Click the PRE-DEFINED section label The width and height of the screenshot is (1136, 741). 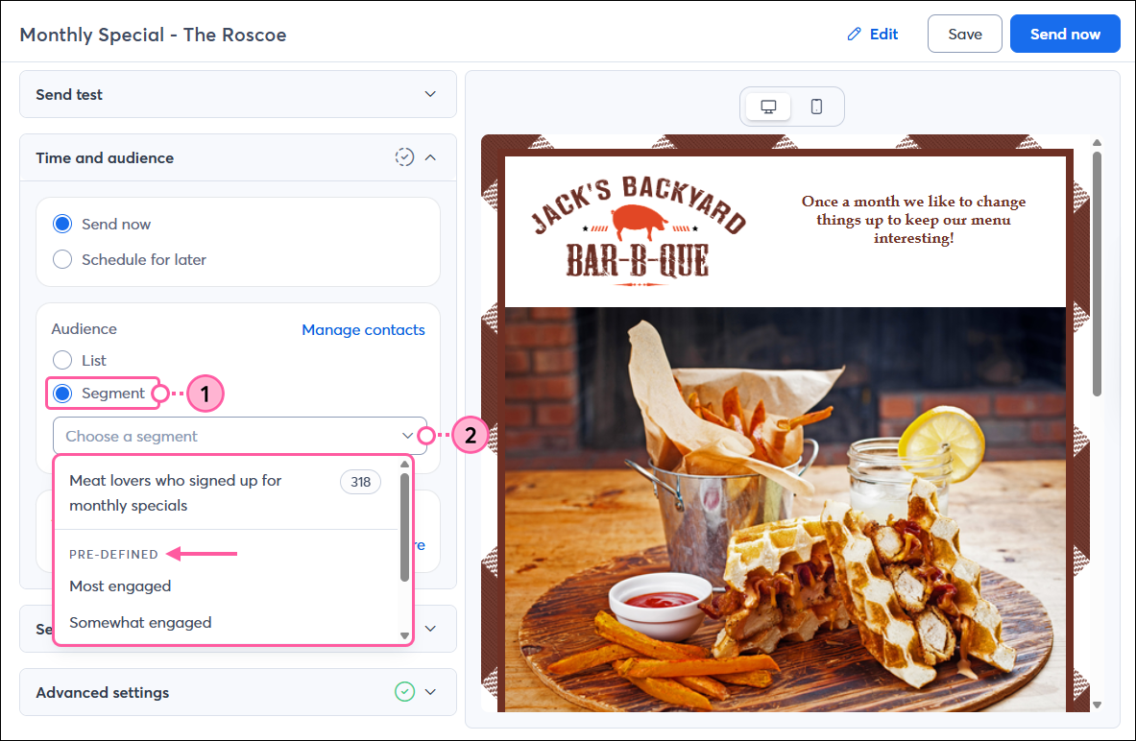tap(113, 554)
